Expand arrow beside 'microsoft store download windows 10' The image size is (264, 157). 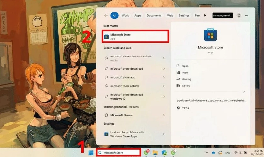(164, 97)
